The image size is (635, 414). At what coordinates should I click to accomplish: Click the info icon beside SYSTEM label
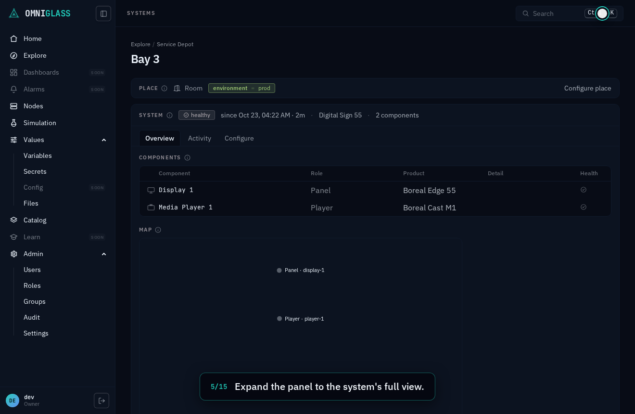(169, 116)
